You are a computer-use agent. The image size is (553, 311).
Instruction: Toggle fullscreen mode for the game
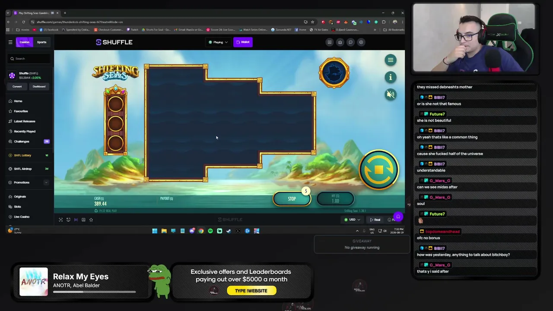click(x=60, y=220)
